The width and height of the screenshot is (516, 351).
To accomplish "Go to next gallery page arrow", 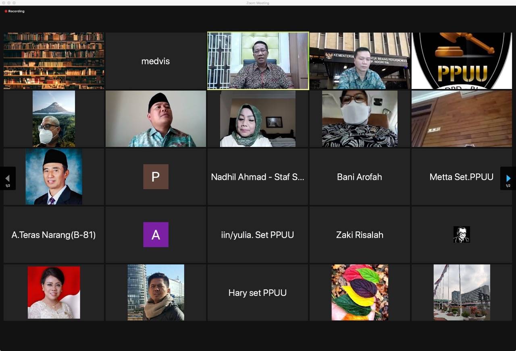I will point(508,178).
